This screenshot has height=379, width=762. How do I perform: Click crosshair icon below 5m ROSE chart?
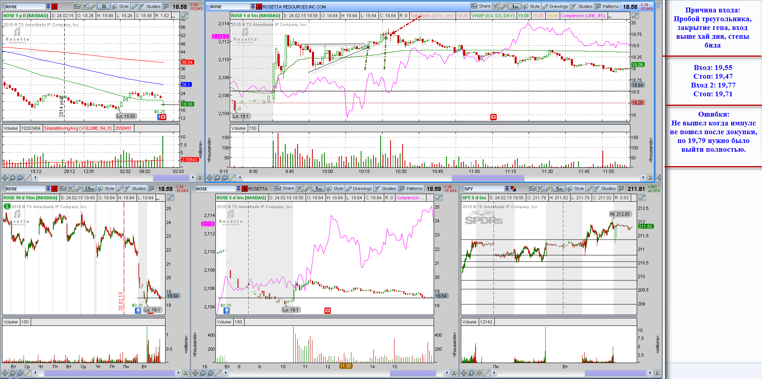click(x=195, y=373)
